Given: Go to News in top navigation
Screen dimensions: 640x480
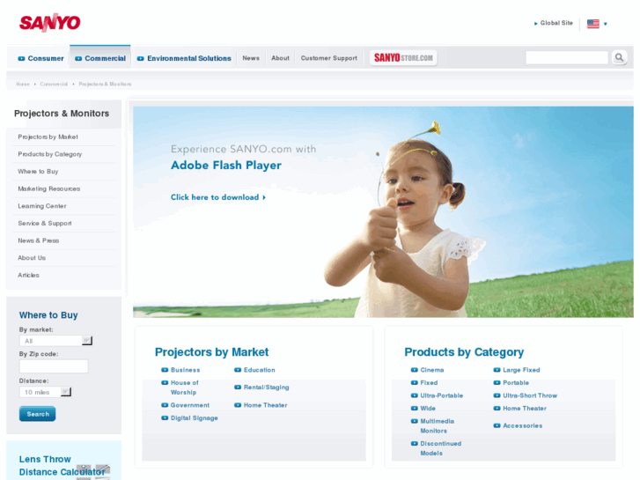Looking at the screenshot, I should pyautogui.click(x=251, y=58).
